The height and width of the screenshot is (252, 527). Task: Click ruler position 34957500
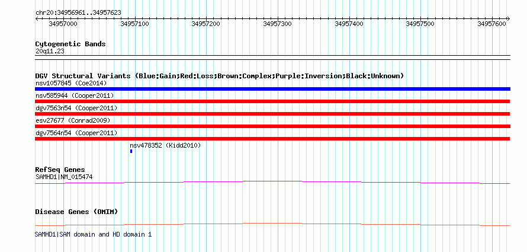420,24
